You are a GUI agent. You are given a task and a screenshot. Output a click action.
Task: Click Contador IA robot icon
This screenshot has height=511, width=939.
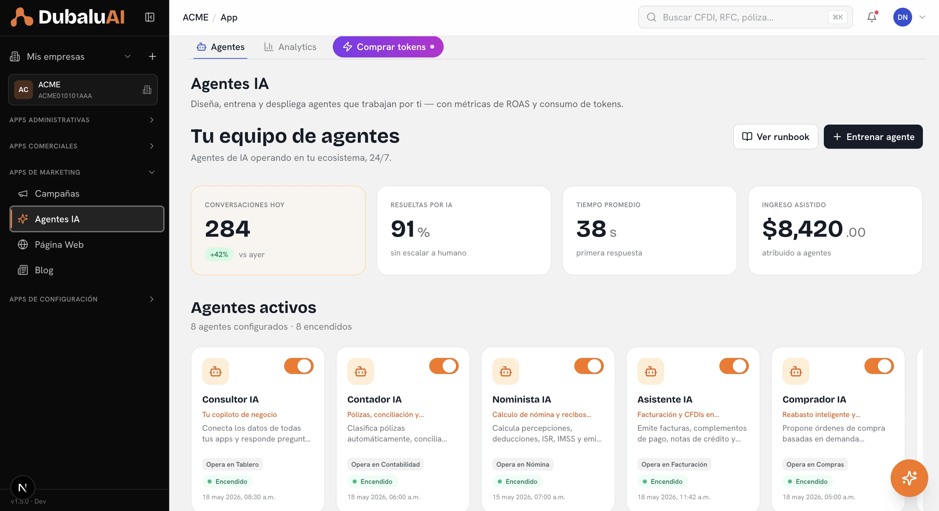[360, 371]
